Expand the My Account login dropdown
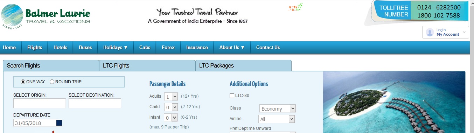Screen dimensions: 474x133 [446, 32]
